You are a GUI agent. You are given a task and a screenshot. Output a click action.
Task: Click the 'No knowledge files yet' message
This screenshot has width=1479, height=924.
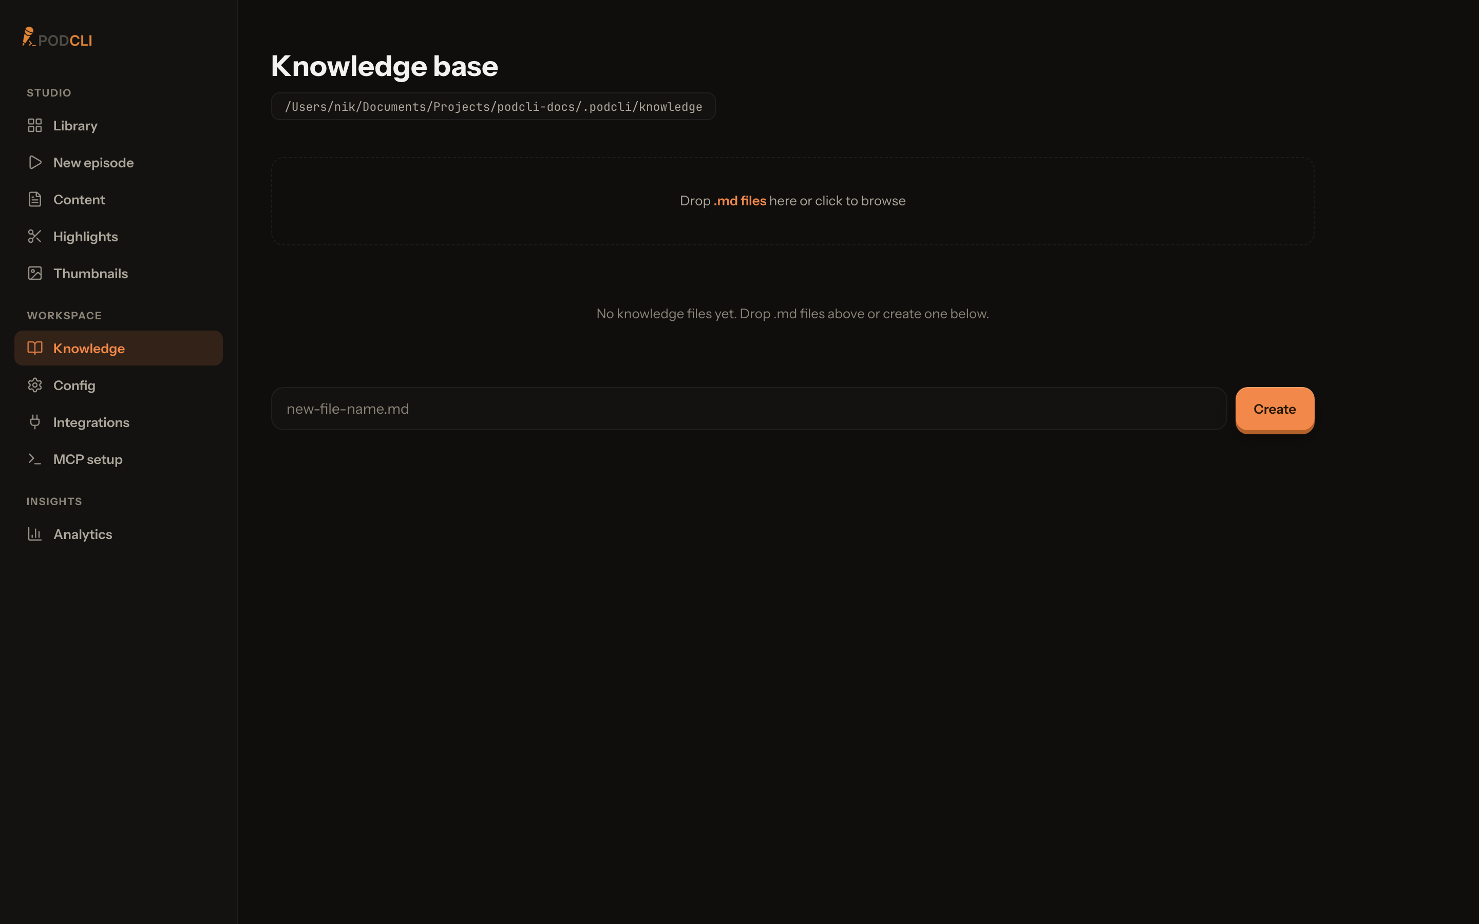pos(793,314)
